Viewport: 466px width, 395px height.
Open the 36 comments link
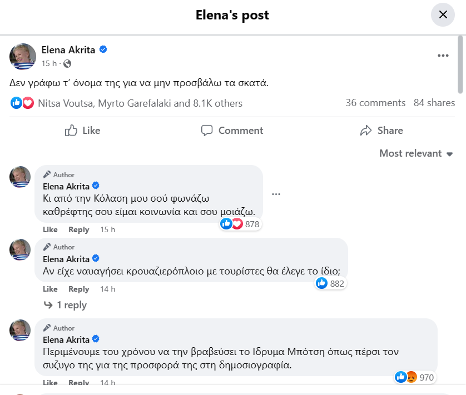(x=375, y=103)
